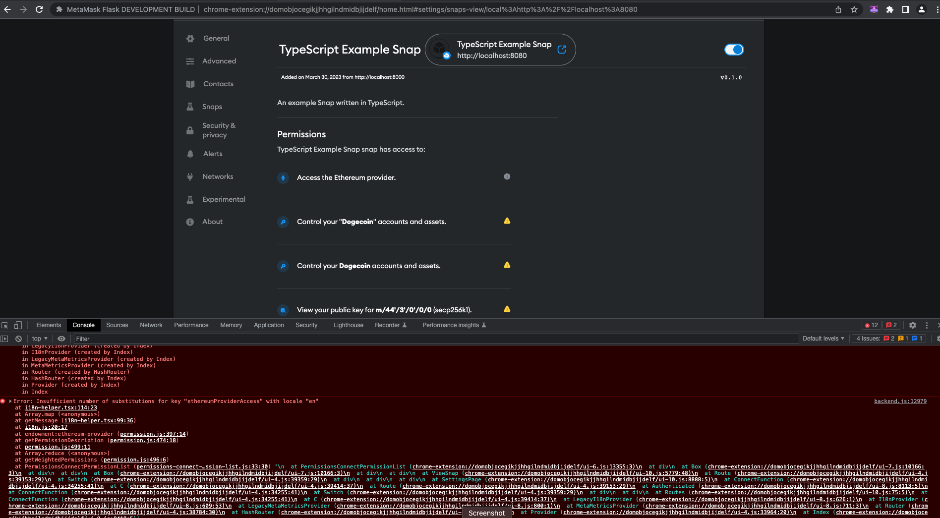The image size is (940, 518).
Task: Click the live expression eye icon
Action: click(61, 339)
